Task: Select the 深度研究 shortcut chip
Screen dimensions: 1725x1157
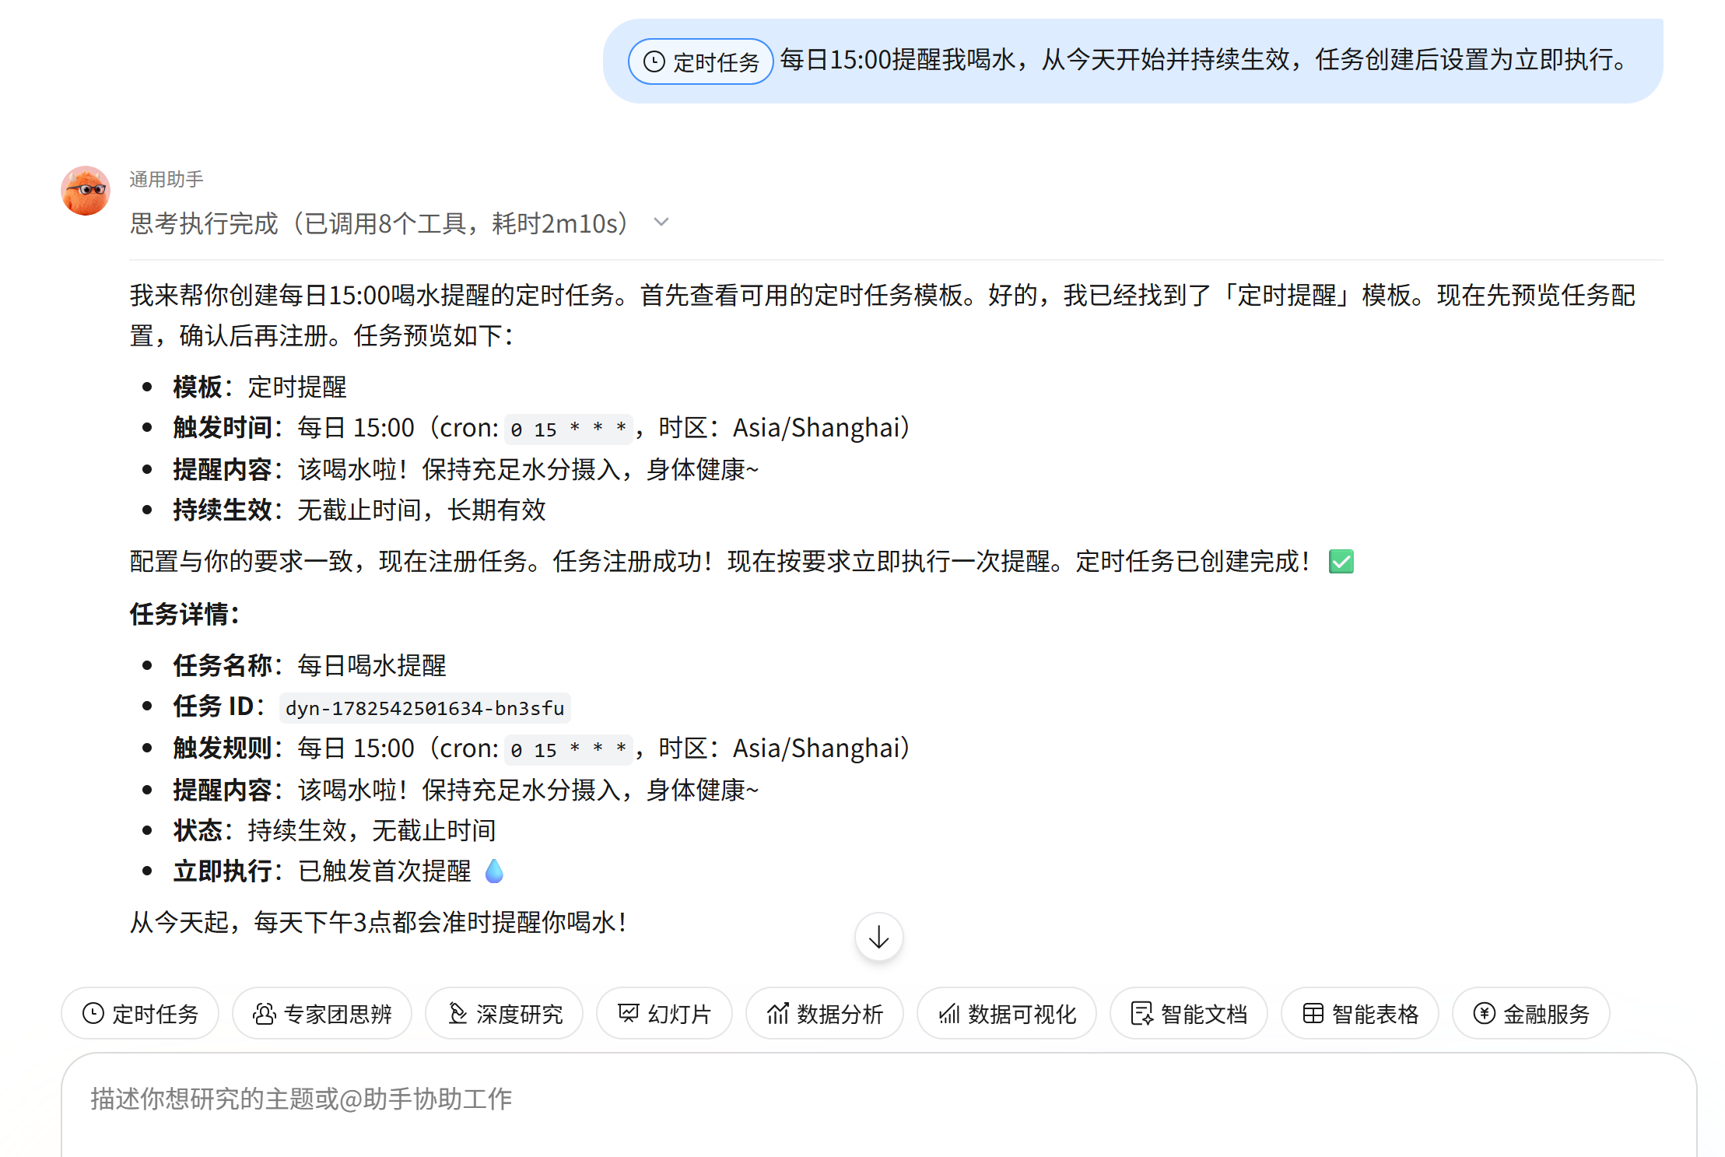Action: point(504,1013)
